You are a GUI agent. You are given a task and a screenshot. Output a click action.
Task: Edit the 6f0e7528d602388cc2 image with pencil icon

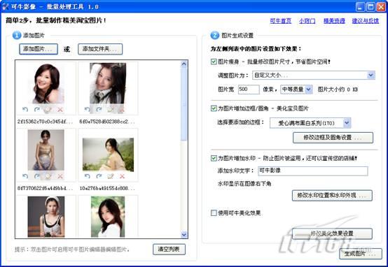click(111, 109)
